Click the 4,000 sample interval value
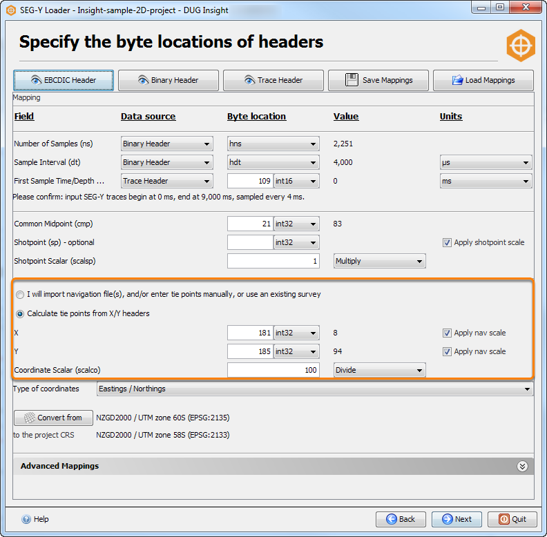547x537 pixels. coord(343,162)
